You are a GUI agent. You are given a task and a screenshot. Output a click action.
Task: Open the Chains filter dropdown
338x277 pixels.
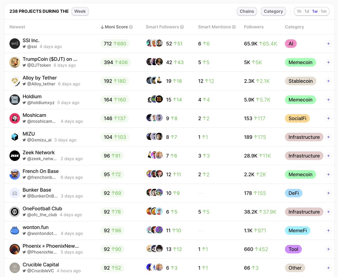click(x=247, y=12)
